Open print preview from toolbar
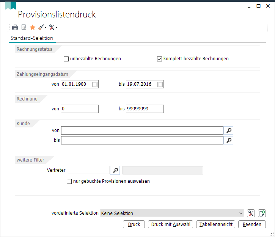This screenshot has height=237, width=275. [x=24, y=27]
